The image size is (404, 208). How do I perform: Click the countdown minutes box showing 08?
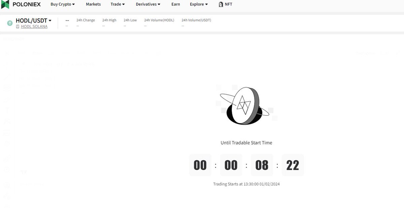(x=262, y=165)
